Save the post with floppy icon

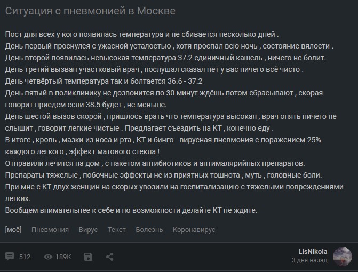88,257
